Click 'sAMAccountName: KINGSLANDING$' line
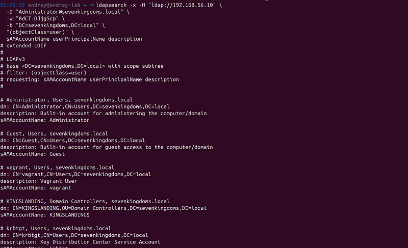The width and height of the screenshot is (408, 248). point(45,215)
